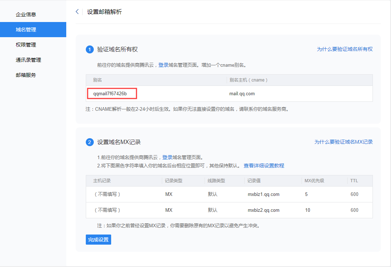
Task: Open 查看详细设置教程 tutorial link
Action: click(x=264, y=166)
